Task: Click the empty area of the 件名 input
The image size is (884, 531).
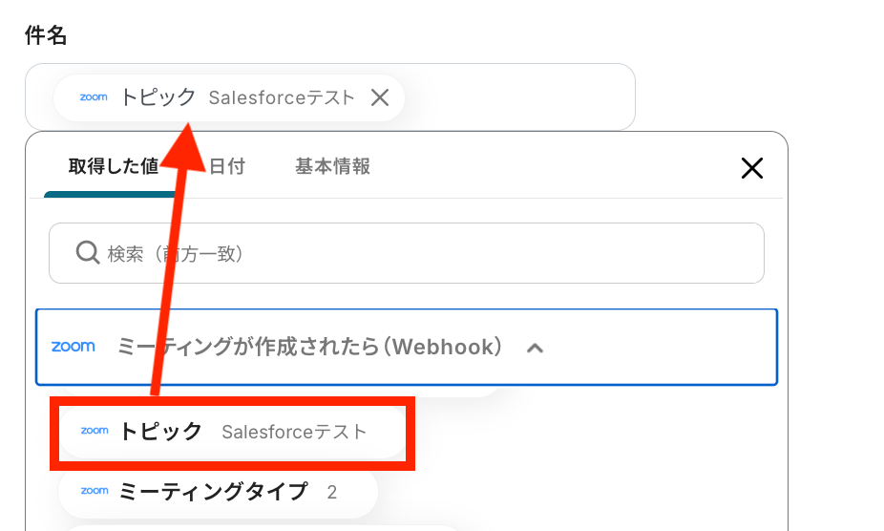Action: 516,97
